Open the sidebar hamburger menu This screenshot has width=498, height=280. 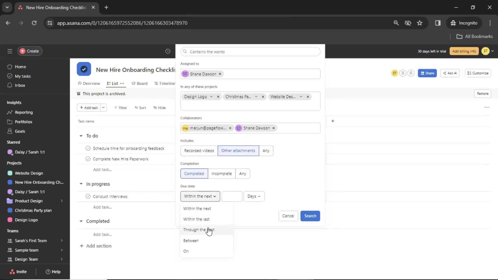click(10, 51)
